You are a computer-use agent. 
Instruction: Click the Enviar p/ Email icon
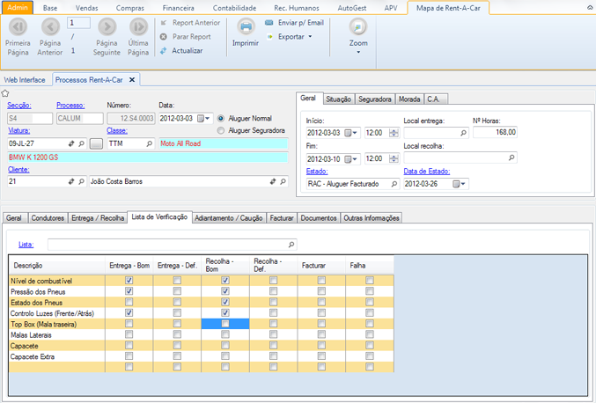(269, 22)
